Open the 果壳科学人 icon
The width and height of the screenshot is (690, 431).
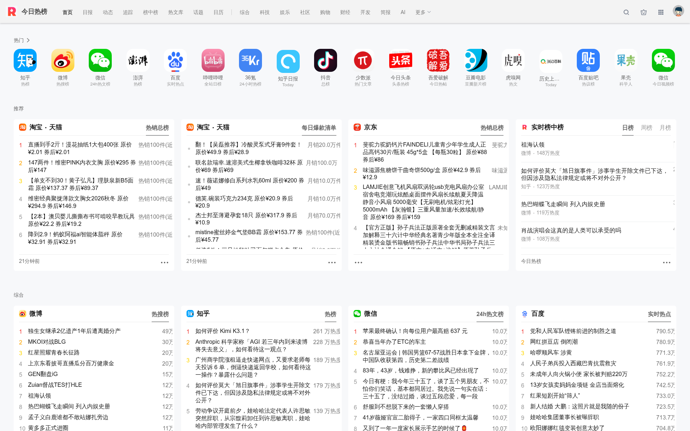[626, 61]
